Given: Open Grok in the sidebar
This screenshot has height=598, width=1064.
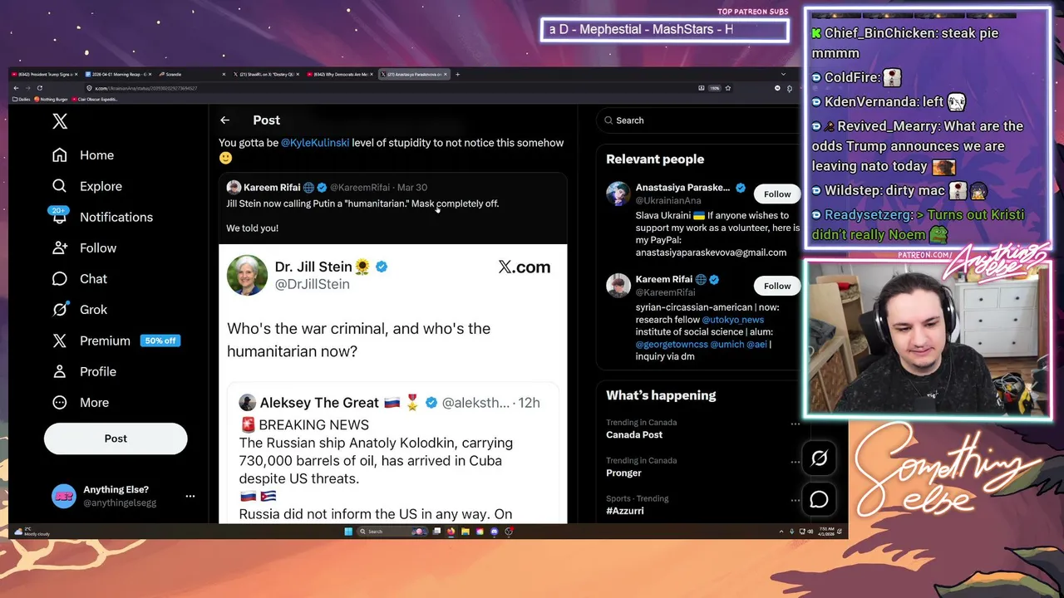Looking at the screenshot, I should pyautogui.click(x=79, y=309).
